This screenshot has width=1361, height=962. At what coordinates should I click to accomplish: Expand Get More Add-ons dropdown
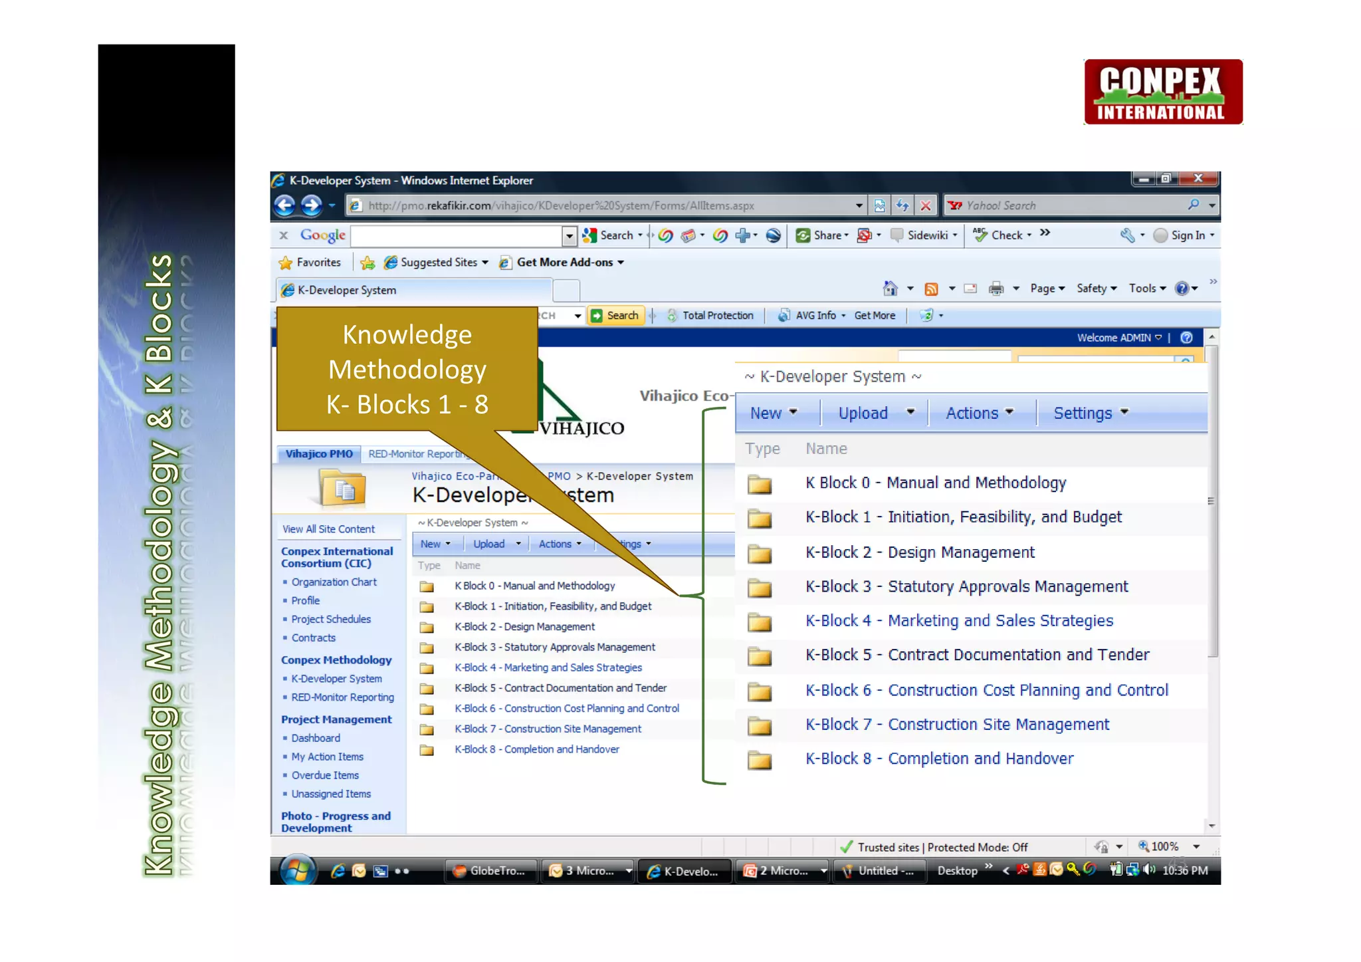coord(621,263)
